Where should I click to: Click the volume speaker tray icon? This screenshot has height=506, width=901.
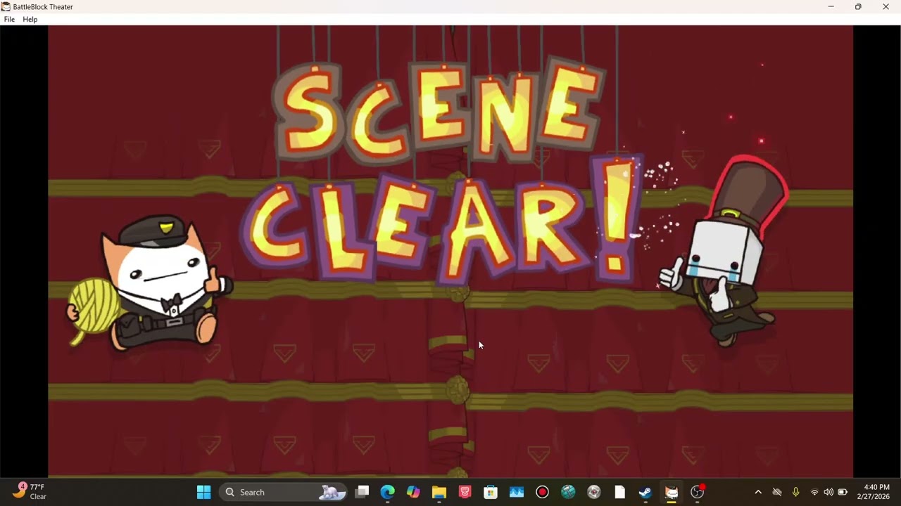pyautogui.click(x=828, y=492)
